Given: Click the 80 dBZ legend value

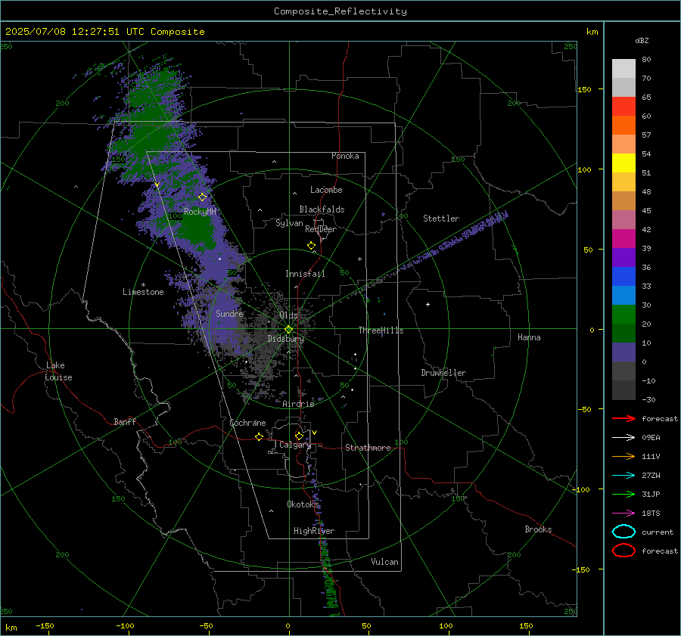Looking at the screenshot, I should 646,60.
